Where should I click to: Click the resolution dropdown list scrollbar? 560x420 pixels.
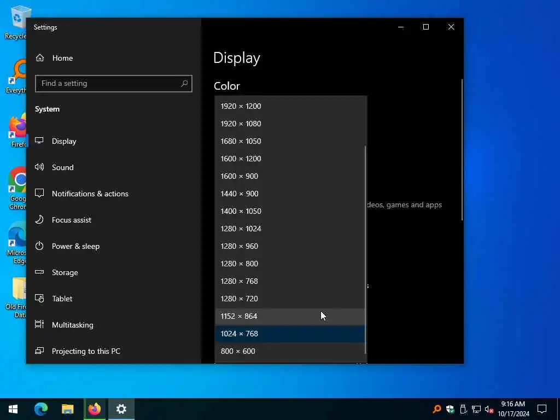point(365,249)
